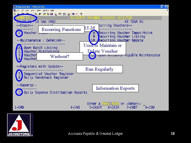Screen dimensions: 191x143
Task: Select 'Daily Handcheck Register' option
Action: 46,78
